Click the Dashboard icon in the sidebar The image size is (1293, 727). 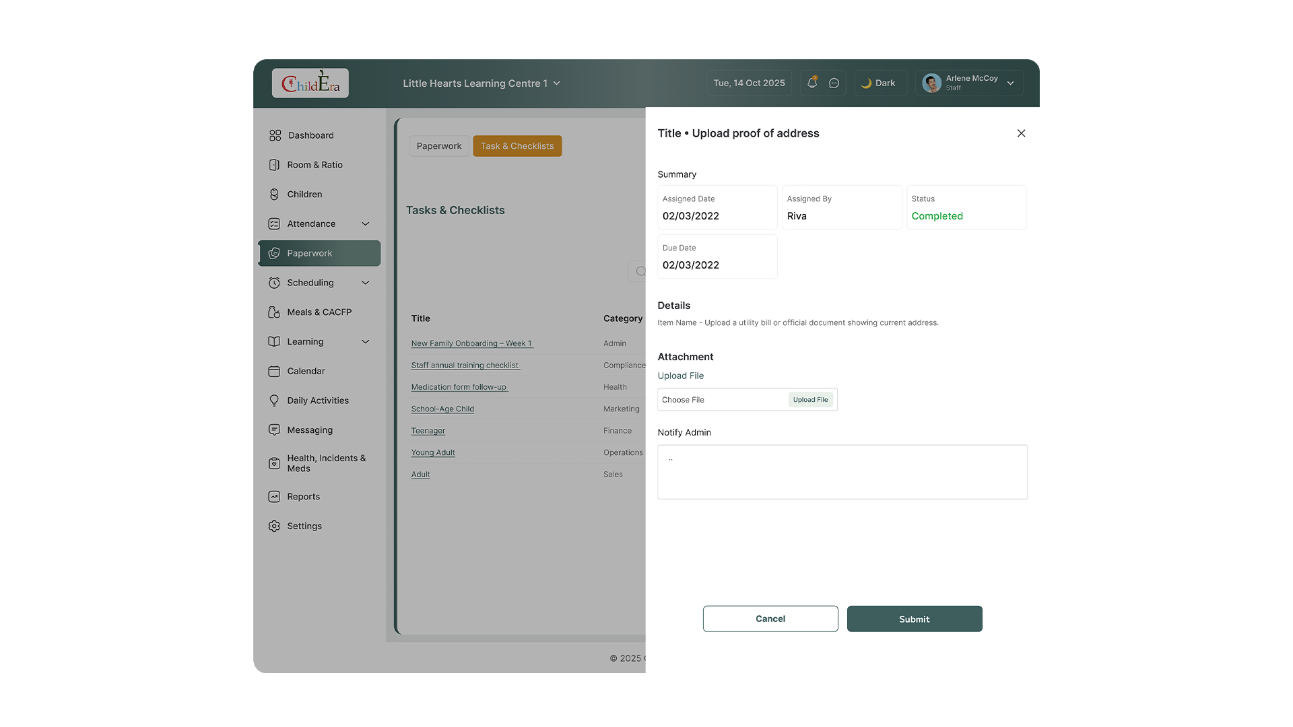(x=275, y=135)
